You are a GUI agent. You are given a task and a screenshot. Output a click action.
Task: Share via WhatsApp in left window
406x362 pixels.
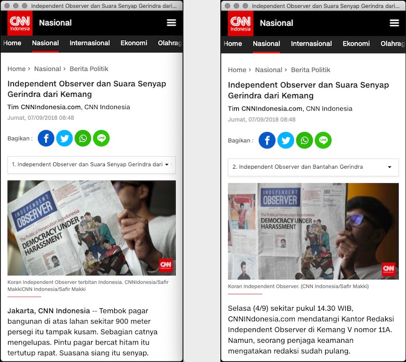point(83,138)
